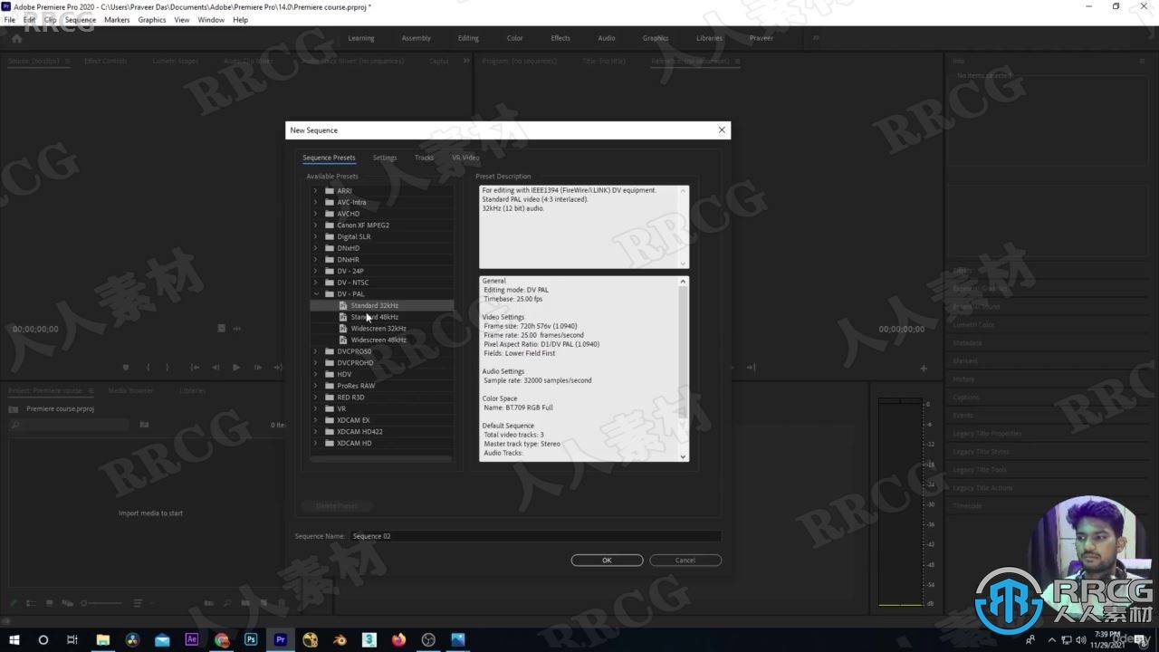Collapse the DV - PAL folder
Screen dimensions: 1159x652
[316, 294]
